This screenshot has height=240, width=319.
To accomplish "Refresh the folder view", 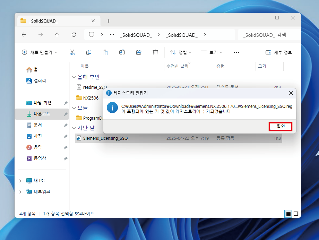I will click(74, 35).
